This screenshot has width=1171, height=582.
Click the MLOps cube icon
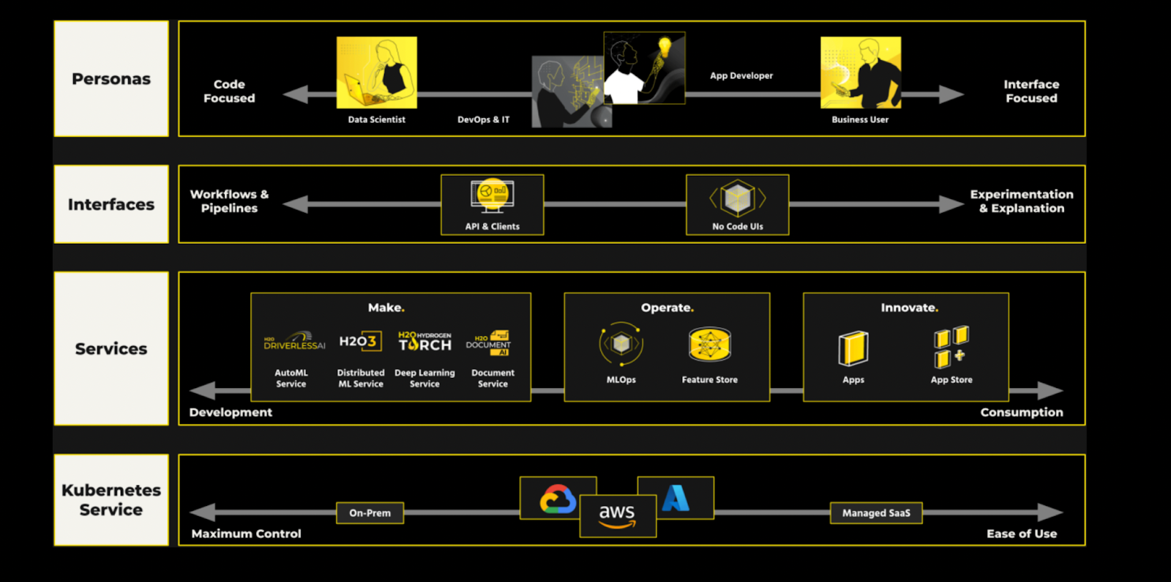pyautogui.click(x=621, y=344)
